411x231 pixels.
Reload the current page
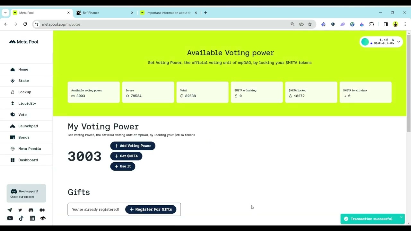(x=25, y=24)
